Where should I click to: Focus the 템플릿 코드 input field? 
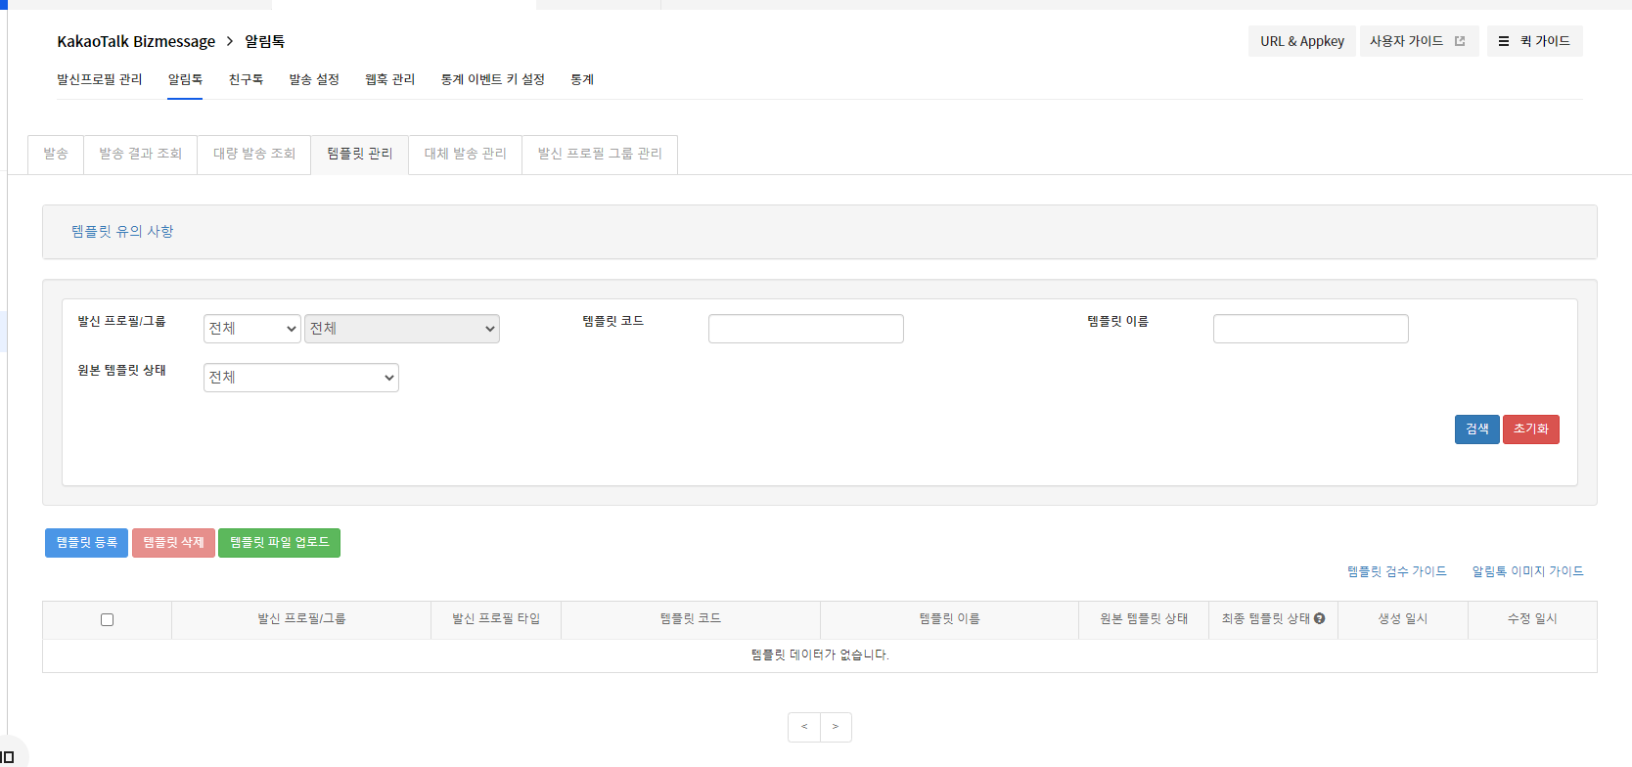(x=806, y=329)
